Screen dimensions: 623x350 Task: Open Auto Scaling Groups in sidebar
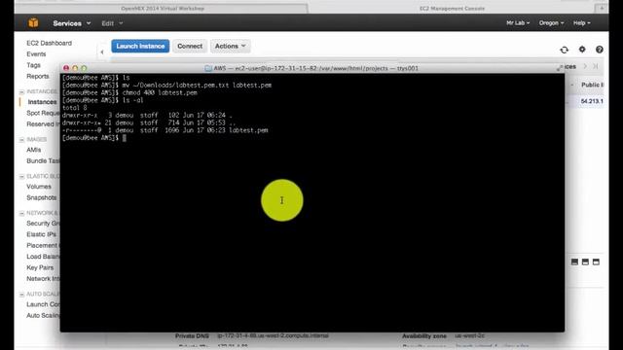(43, 315)
